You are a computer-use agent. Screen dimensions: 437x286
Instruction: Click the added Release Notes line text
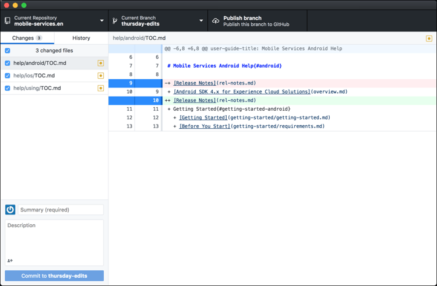214,100
